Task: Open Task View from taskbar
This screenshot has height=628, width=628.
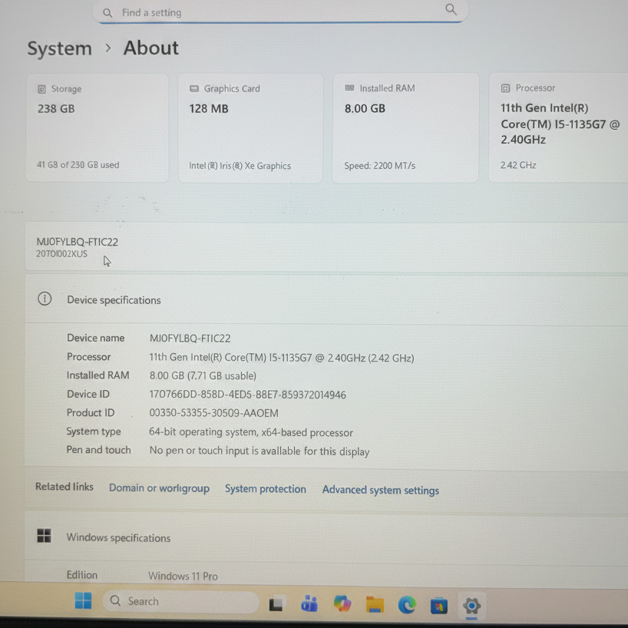Action: coord(276,604)
